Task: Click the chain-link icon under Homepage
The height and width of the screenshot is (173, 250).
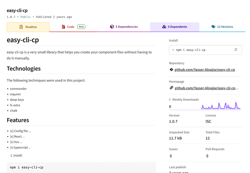Action: 171,88
